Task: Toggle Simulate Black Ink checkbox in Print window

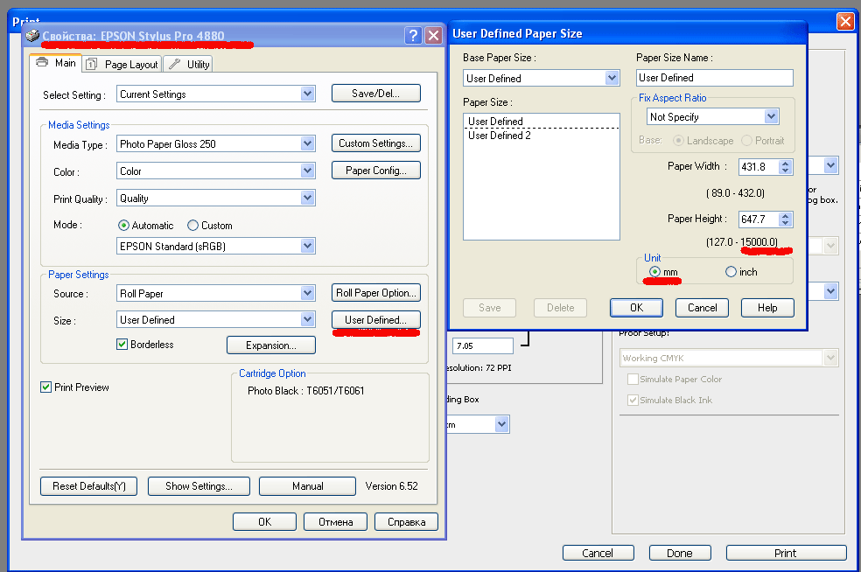Action: click(x=633, y=400)
